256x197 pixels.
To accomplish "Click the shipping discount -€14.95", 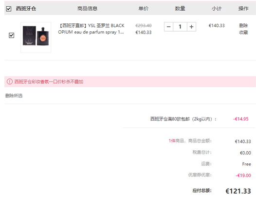I will [241, 119].
